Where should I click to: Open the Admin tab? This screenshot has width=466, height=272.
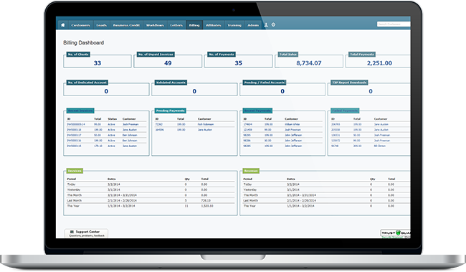pyautogui.click(x=253, y=25)
